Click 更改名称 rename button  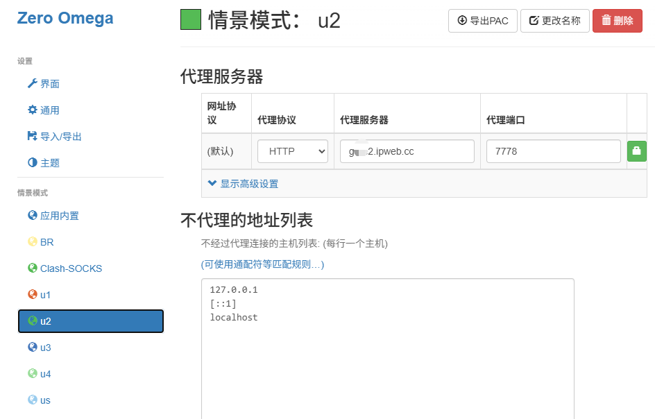pyautogui.click(x=555, y=21)
